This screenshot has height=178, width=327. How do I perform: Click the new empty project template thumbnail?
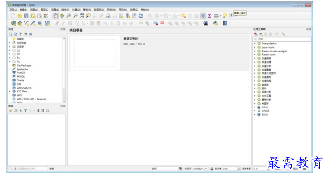[95, 53]
